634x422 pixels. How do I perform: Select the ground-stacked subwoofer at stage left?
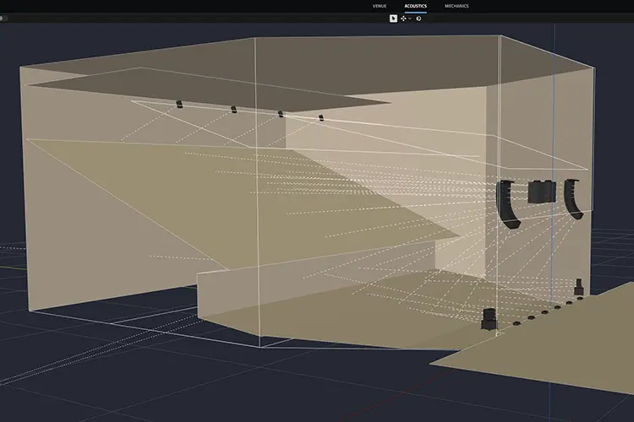[x=489, y=319]
